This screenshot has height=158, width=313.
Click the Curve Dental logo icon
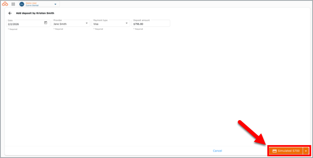click(5, 4)
